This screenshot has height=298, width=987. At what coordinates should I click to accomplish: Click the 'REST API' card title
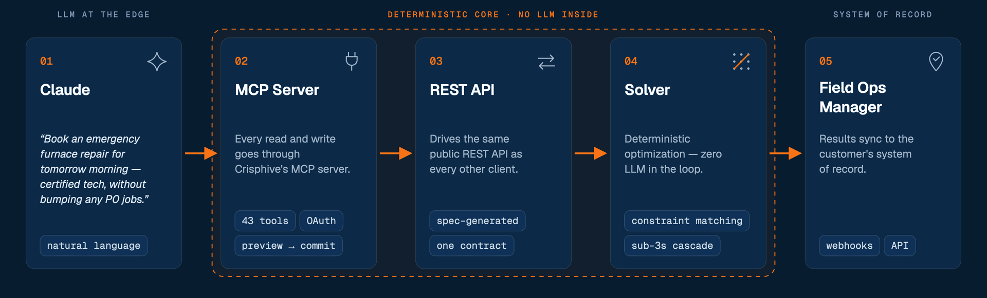[x=462, y=90]
